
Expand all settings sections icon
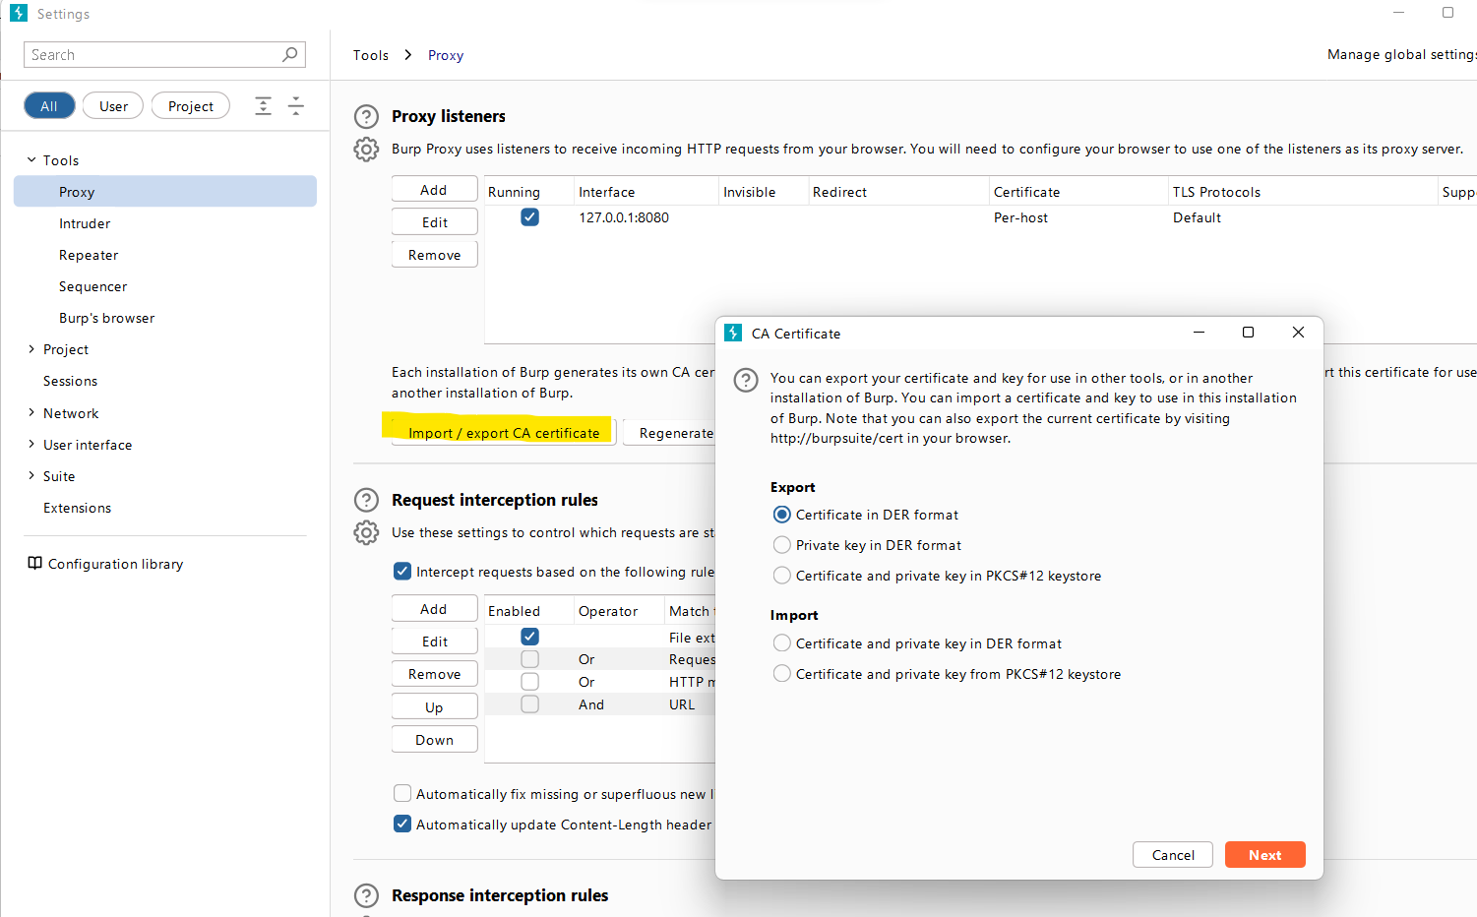(263, 106)
